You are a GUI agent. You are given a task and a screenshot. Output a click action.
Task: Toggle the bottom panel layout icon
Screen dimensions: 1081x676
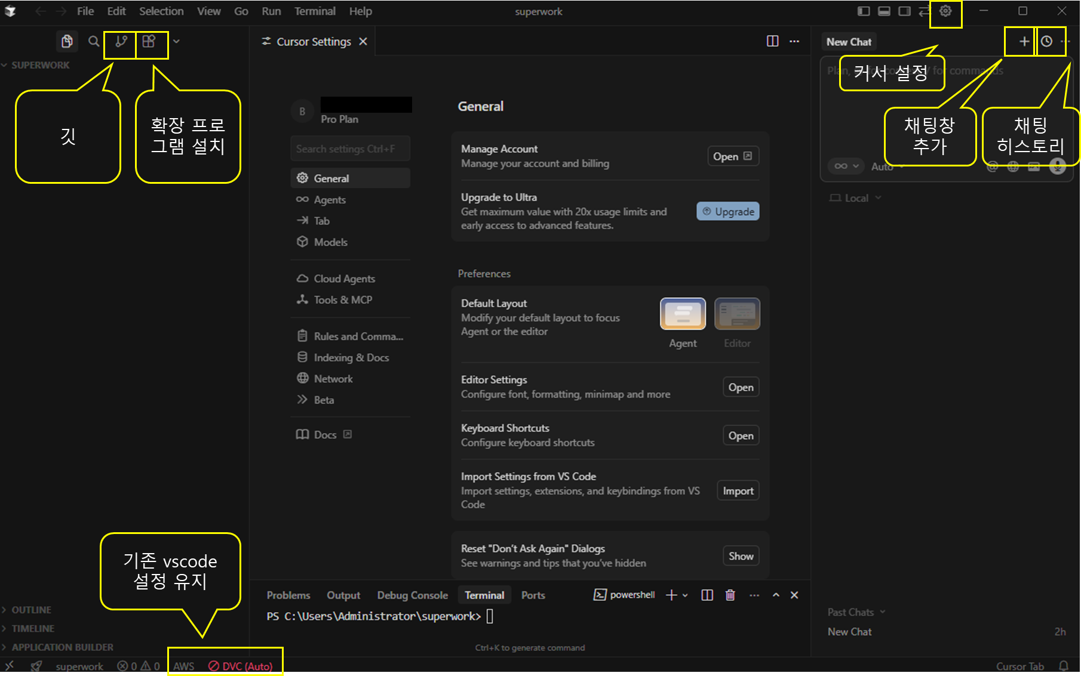884,11
